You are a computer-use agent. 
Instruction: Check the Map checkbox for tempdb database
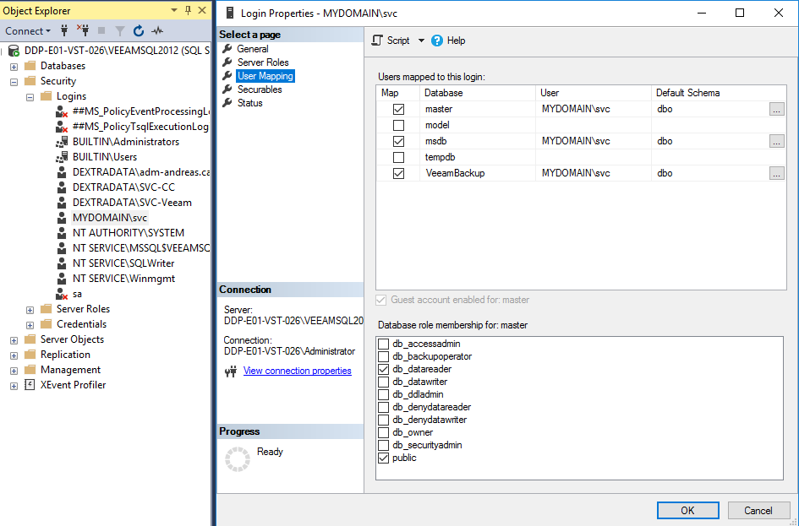pyautogui.click(x=398, y=157)
